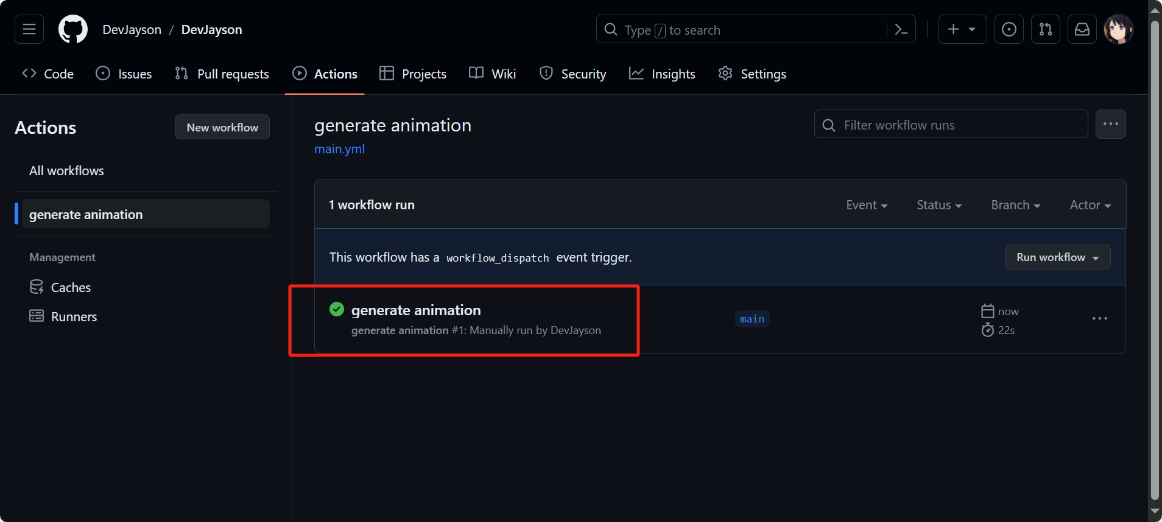The image size is (1162, 522).
Task: Click DevJayson owner link in breadcrumb
Action: 132,30
